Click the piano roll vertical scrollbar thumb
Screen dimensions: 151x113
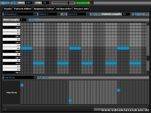[148, 58]
